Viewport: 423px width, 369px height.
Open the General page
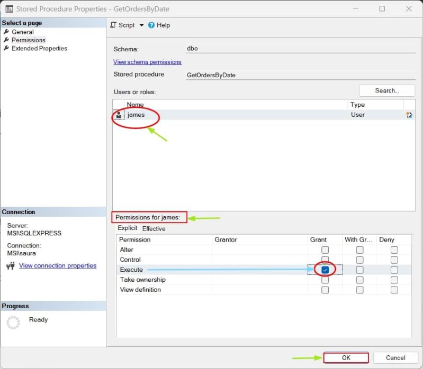[x=23, y=32]
